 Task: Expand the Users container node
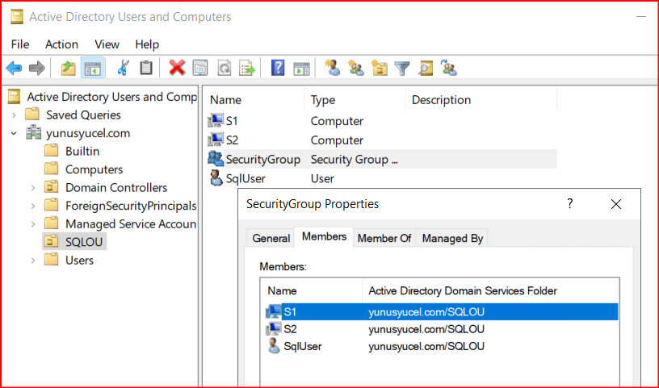pos(32,260)
